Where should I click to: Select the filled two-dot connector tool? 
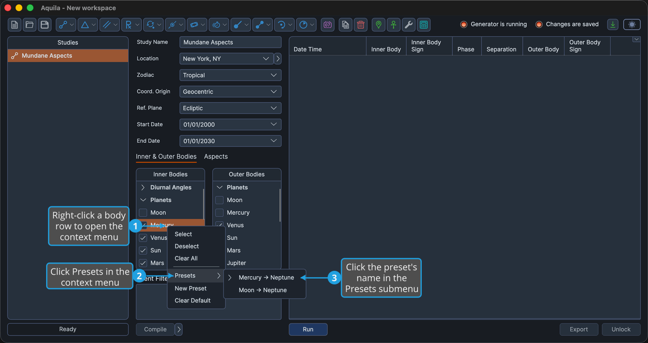263,25
